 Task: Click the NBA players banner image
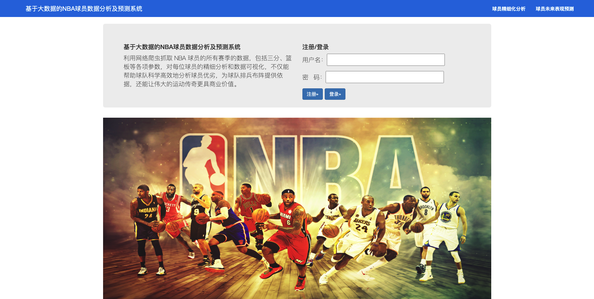coord(297,208)
